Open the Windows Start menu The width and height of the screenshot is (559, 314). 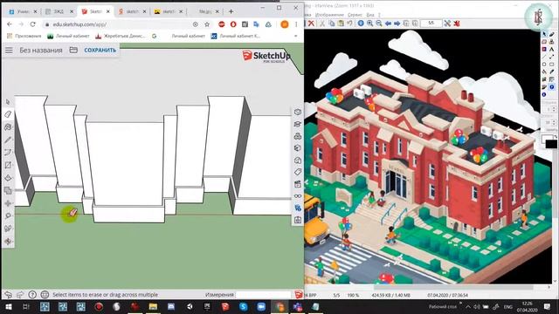8,306
